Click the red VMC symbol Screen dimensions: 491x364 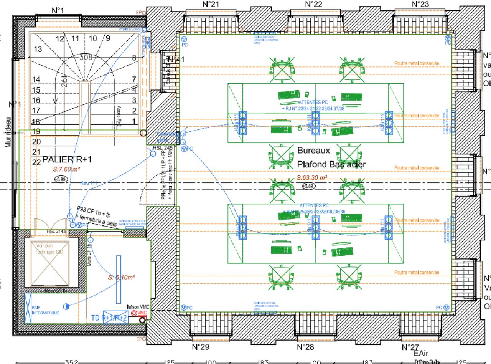coord(134,314)
